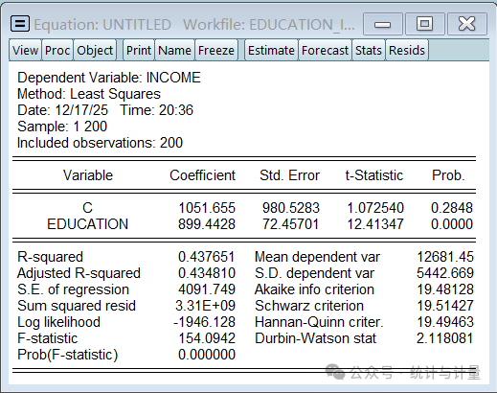Select 'Method: Least Squares' line
This screenshot has width=497, height=393.
coord(89,94)
